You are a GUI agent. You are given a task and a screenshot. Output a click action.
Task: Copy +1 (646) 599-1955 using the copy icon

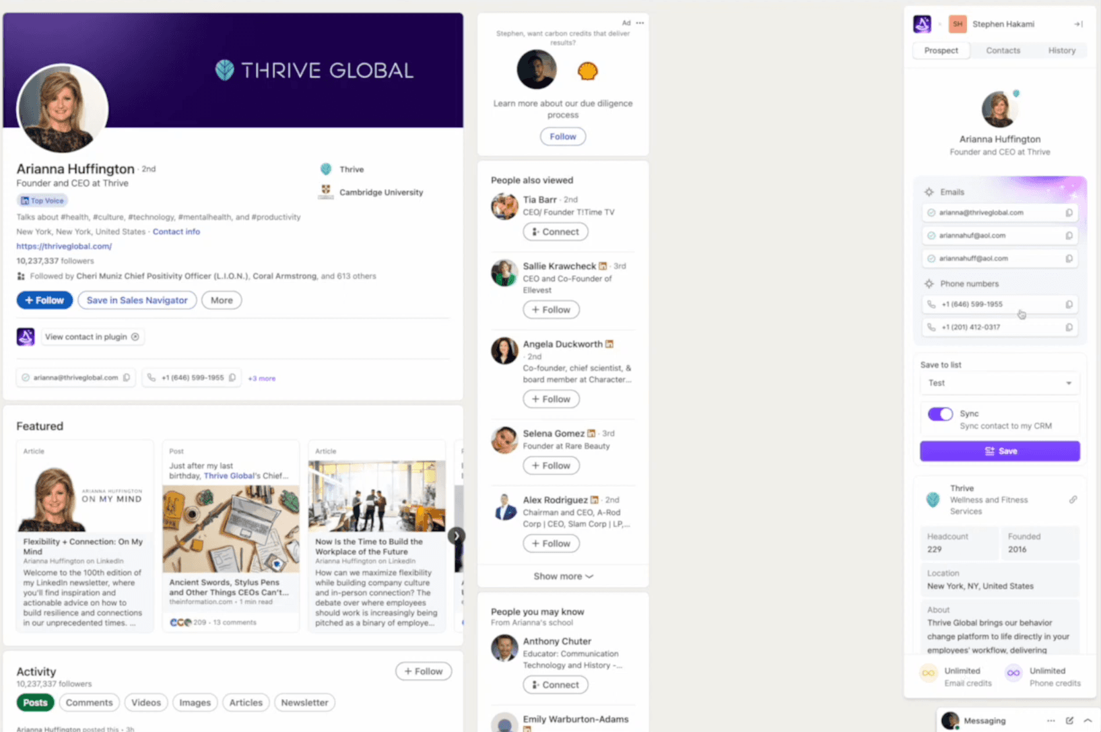click(x=1069, y=304)
